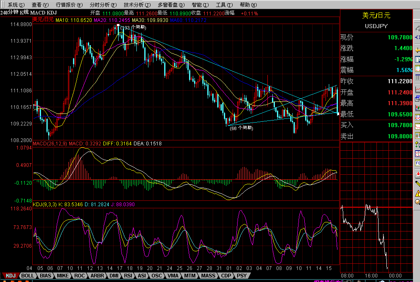This screenshot has height=282, width=420.
Task: Open the 技术分析(T) menu
Action: [137, 5]
